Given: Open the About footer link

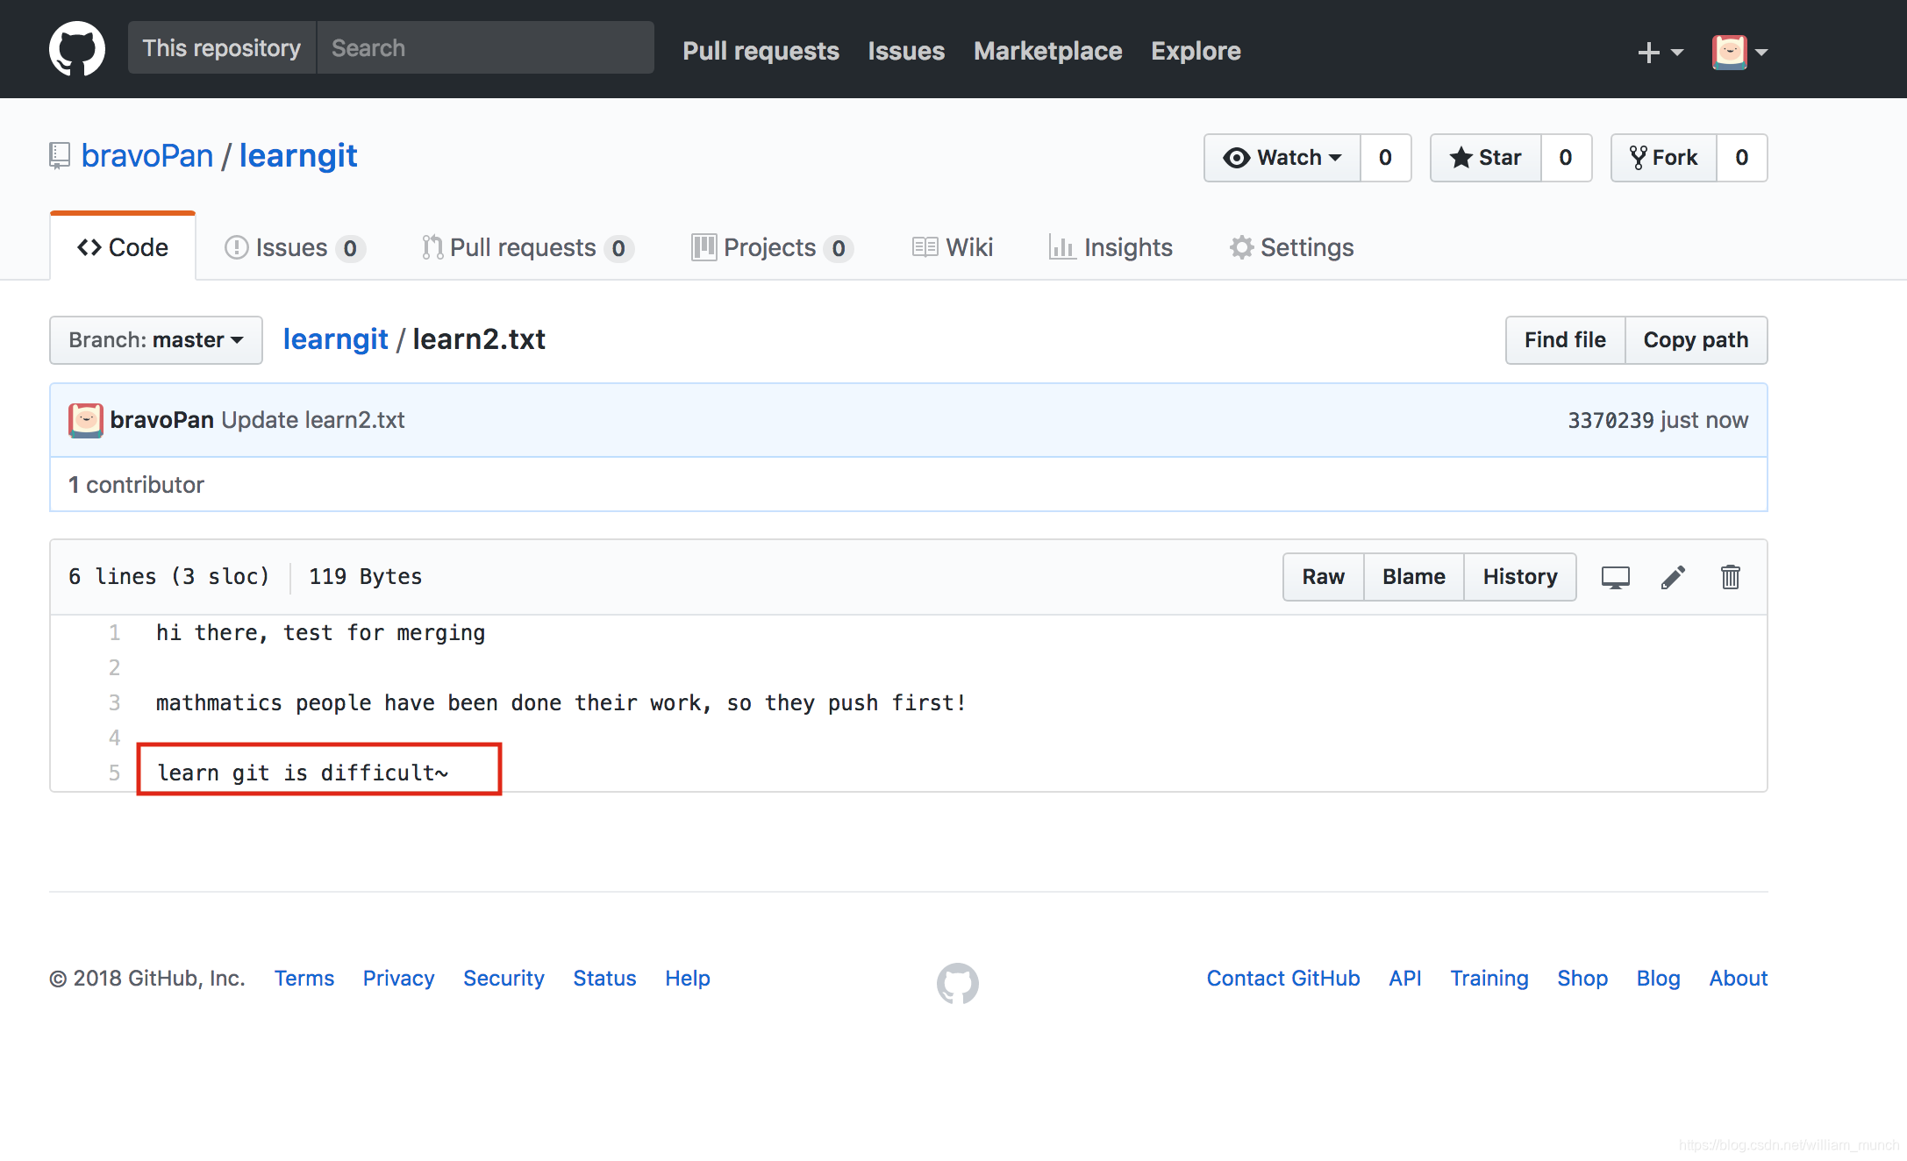Looking at the screenshot, I should 1739,978.
